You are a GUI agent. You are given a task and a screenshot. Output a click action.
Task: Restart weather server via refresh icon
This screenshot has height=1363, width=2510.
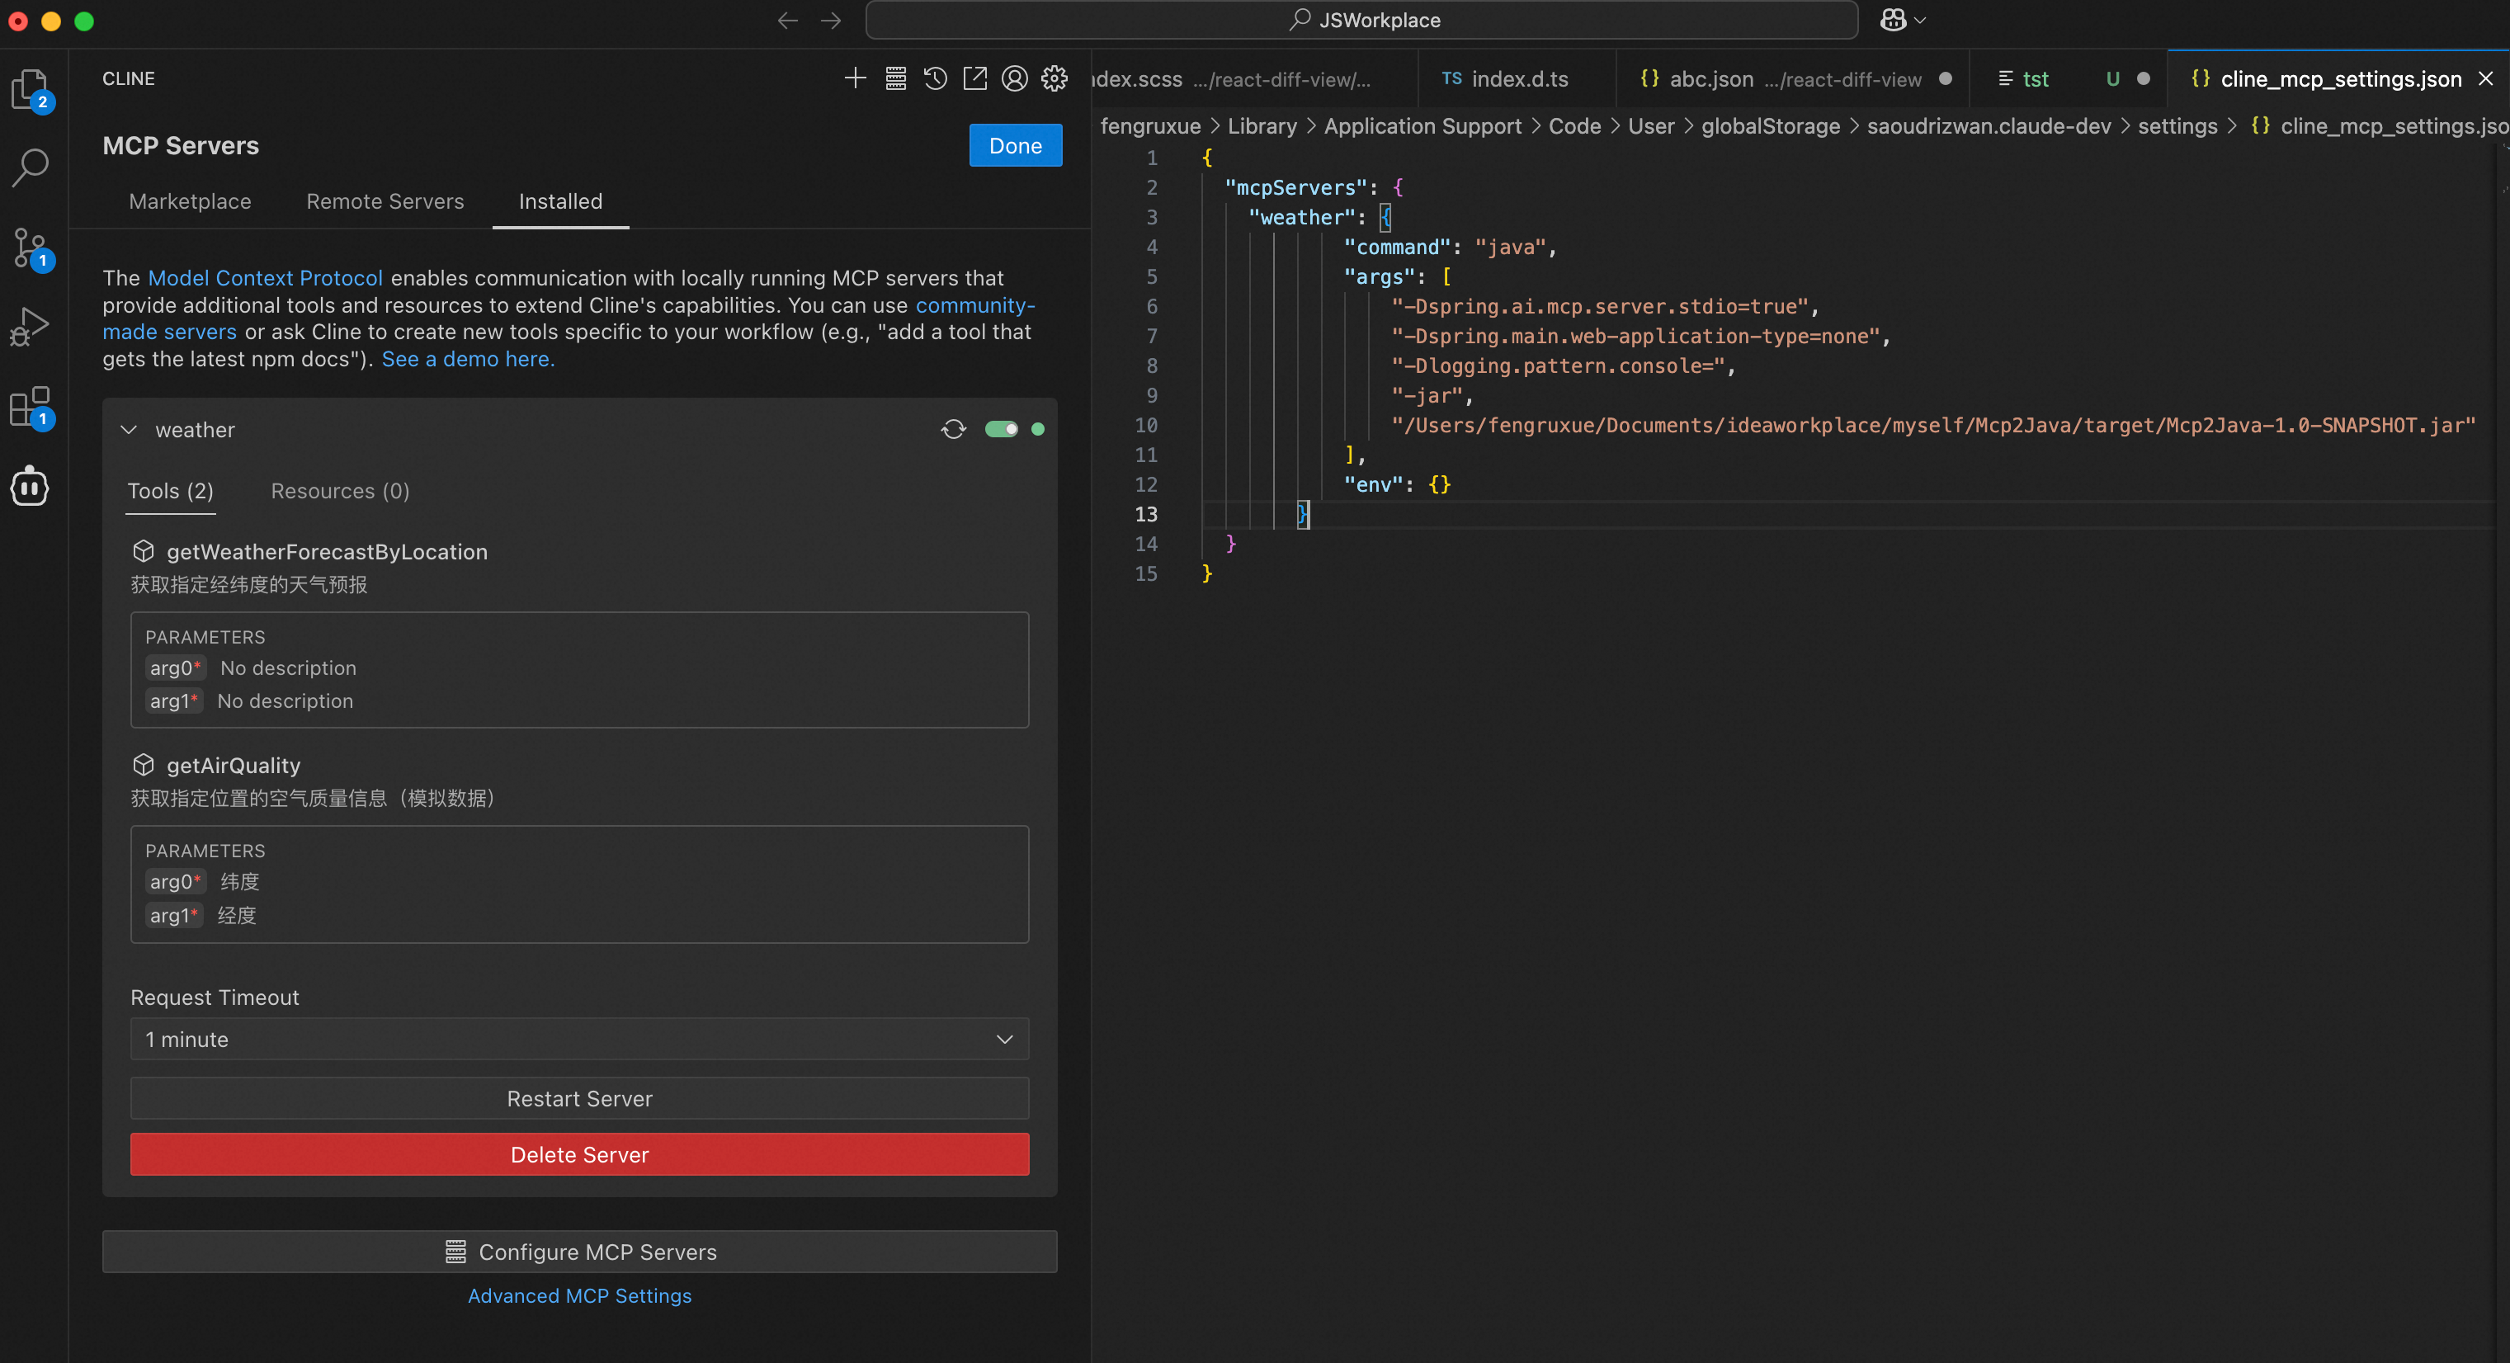point(953,429)
